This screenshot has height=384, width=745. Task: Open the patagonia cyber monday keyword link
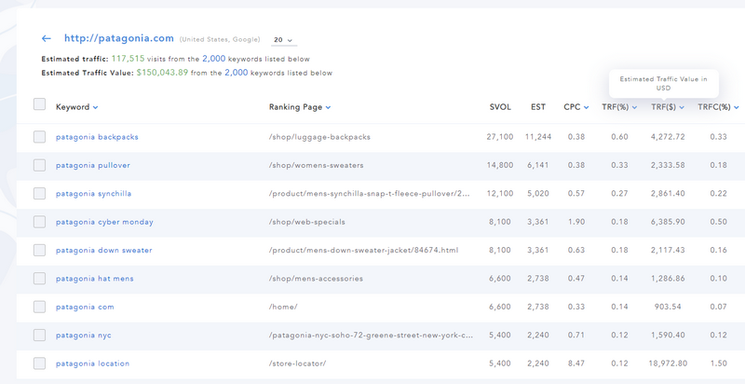(104, 222)
